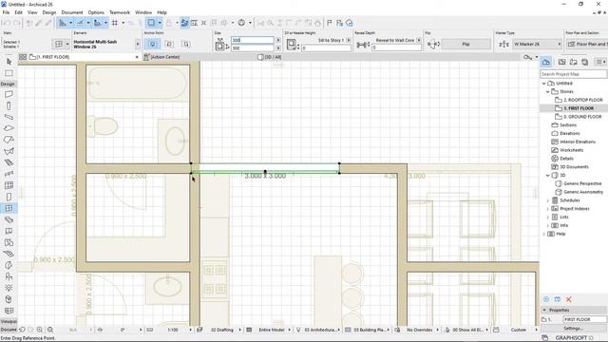608x342 pixels.
Task: Switch to the 3D / All tab
Action: point(270,57)
